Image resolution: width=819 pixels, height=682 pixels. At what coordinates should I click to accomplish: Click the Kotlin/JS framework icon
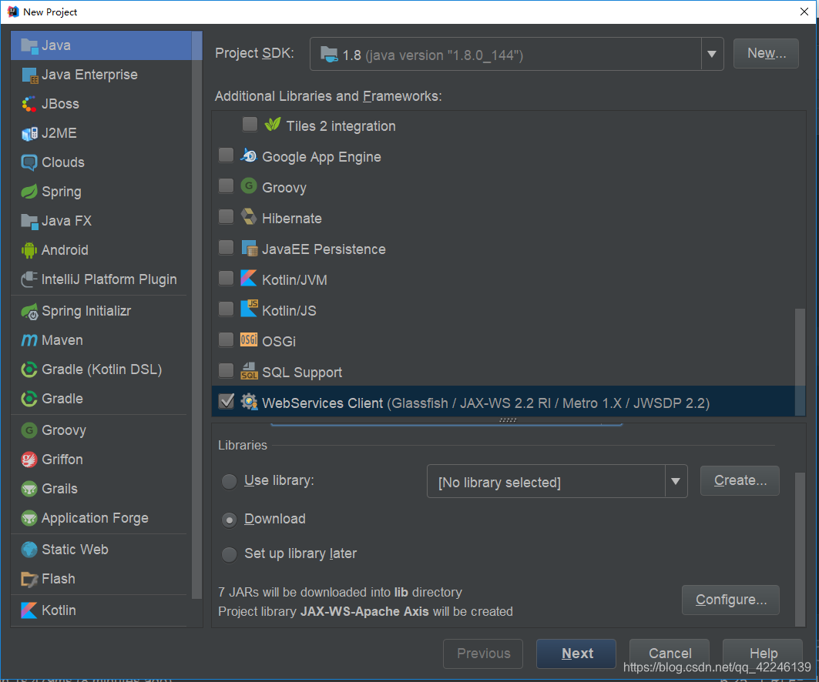pos(249,309)
